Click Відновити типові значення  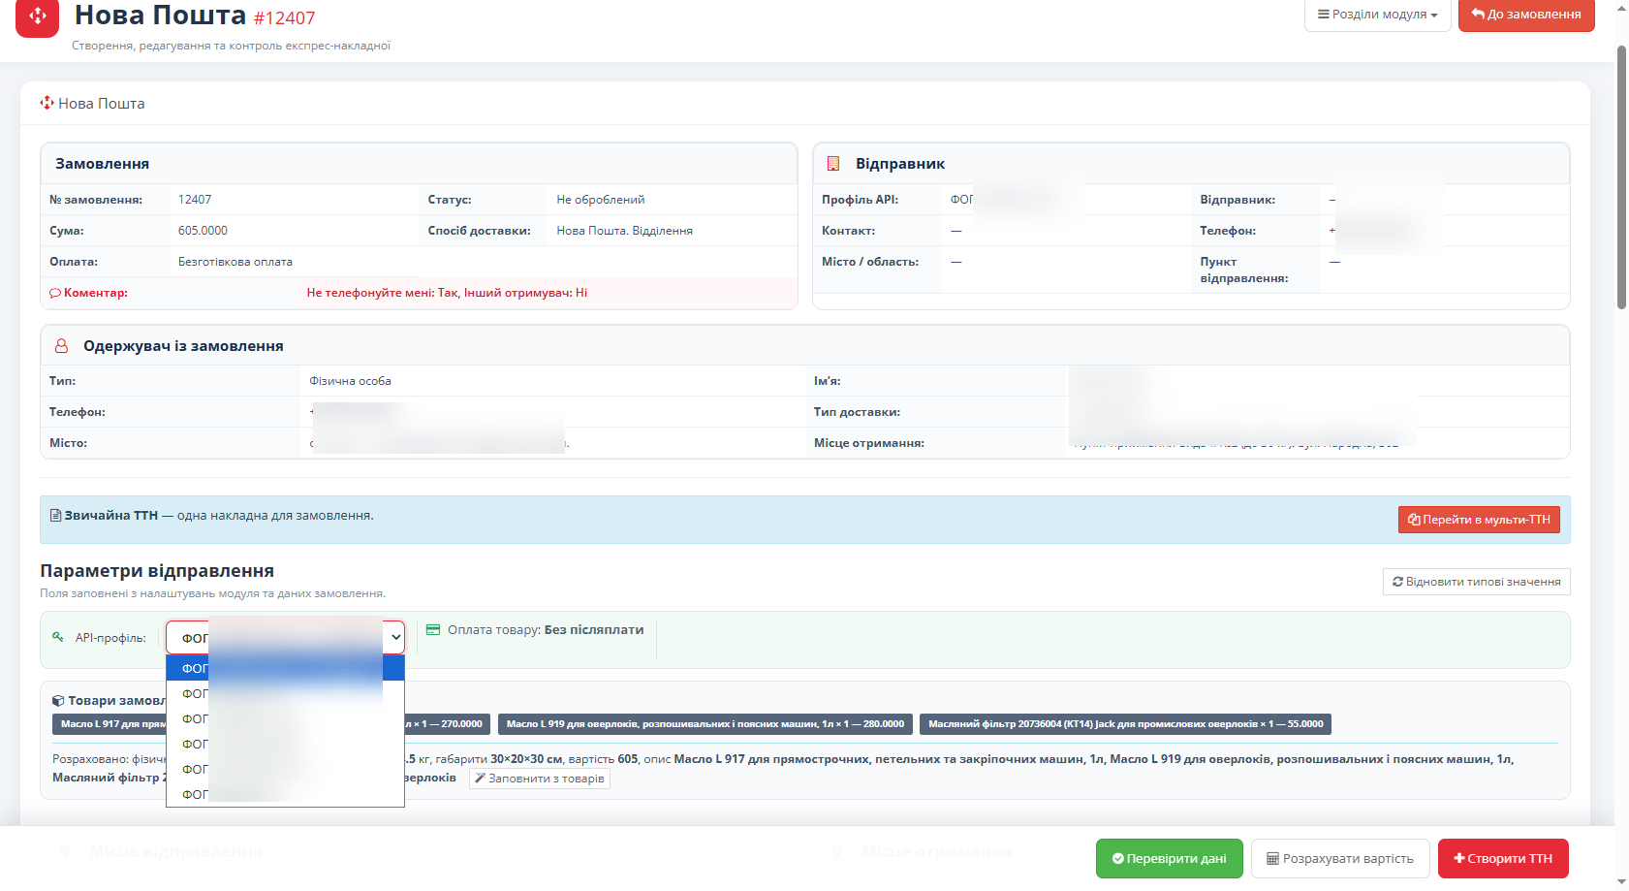tap(1476, 582)
